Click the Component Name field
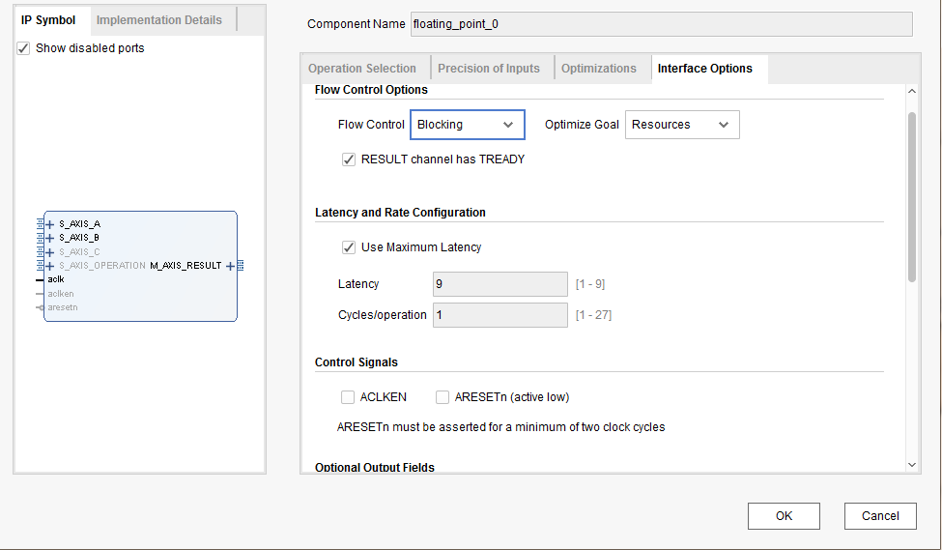 point(662,24)
